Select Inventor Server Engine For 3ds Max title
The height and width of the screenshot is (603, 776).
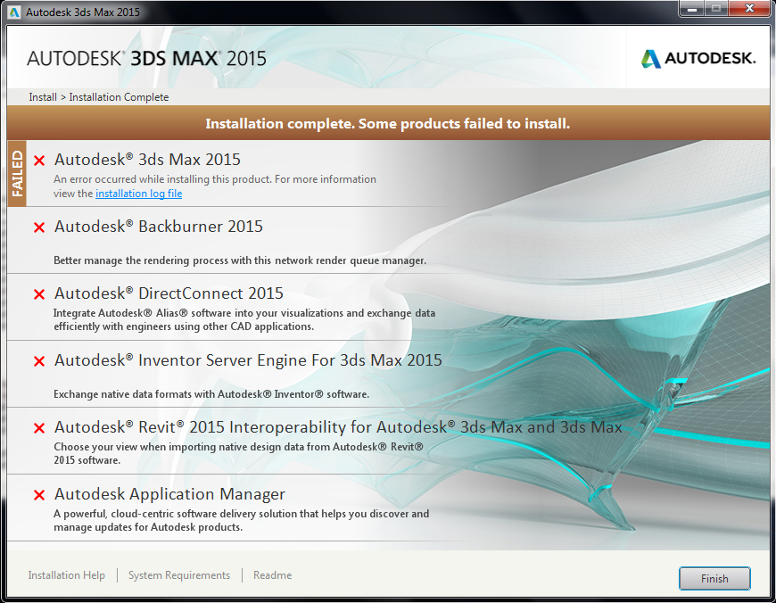[248, 359]
